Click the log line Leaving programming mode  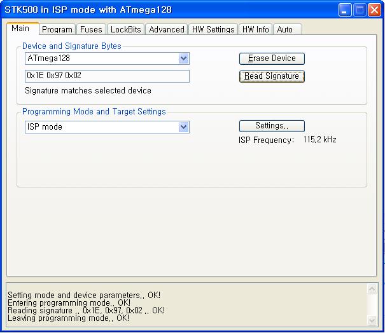pos(68,318)
